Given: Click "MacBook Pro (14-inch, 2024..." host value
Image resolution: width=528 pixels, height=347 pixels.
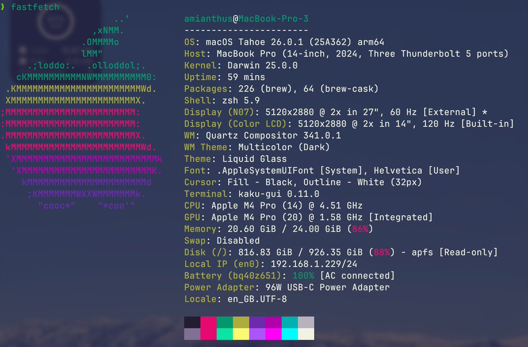Looking at the screenshot, I should (363, 54).
